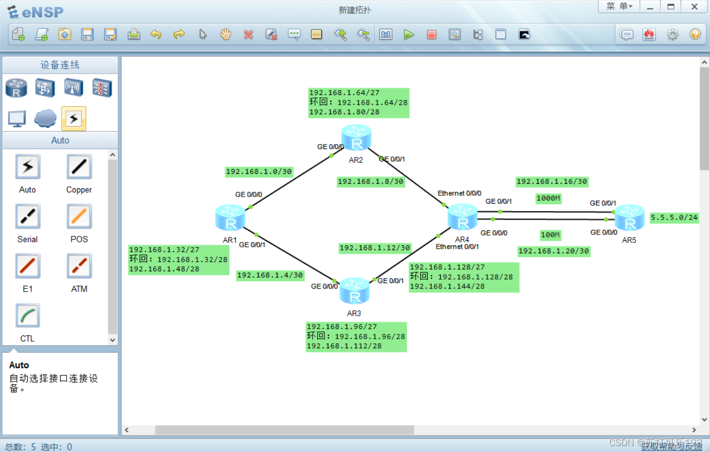Select the hand pan tool

tap(226, 34)
